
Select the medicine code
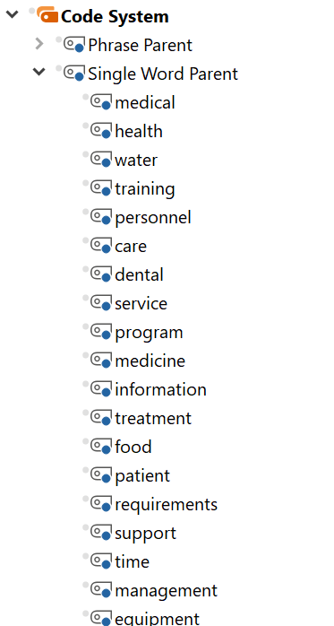point(150,361)
